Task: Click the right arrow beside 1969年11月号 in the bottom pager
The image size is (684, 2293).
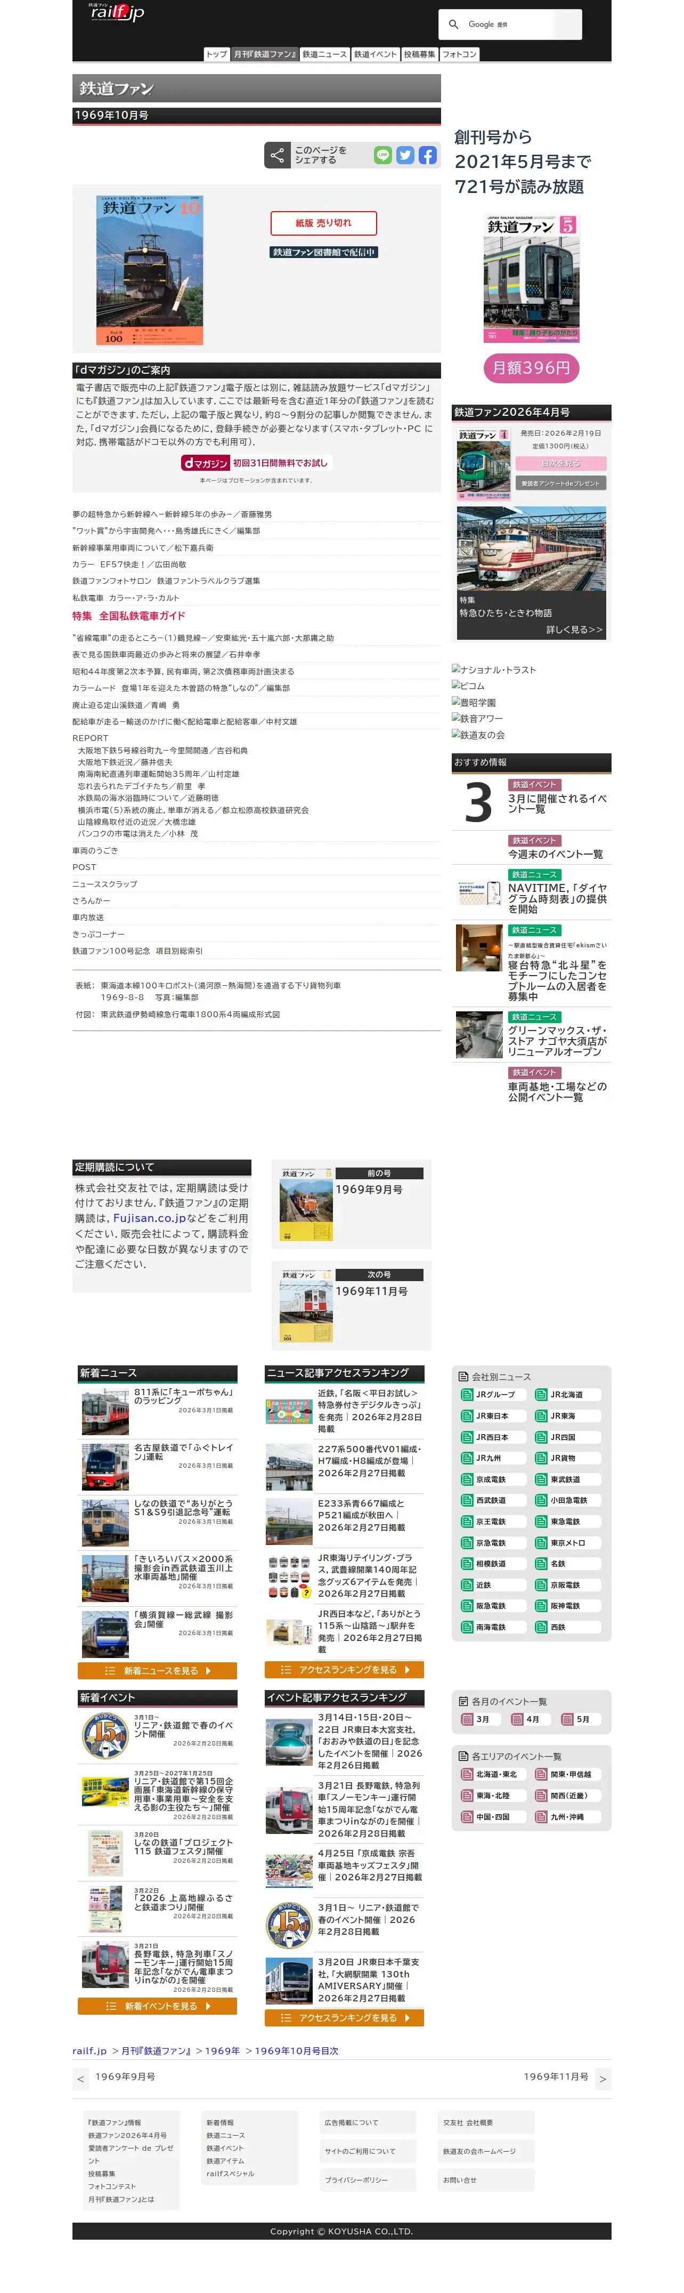Action: point(603,2079)
